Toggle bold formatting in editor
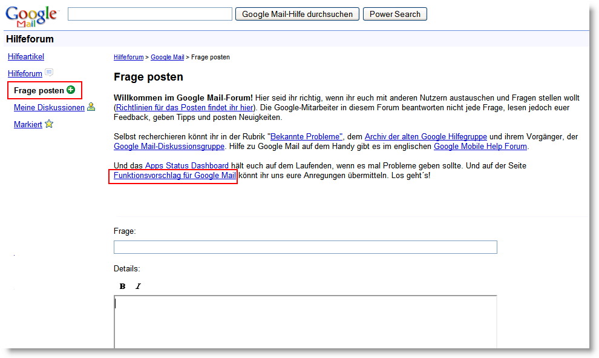 tap(122, 286)
